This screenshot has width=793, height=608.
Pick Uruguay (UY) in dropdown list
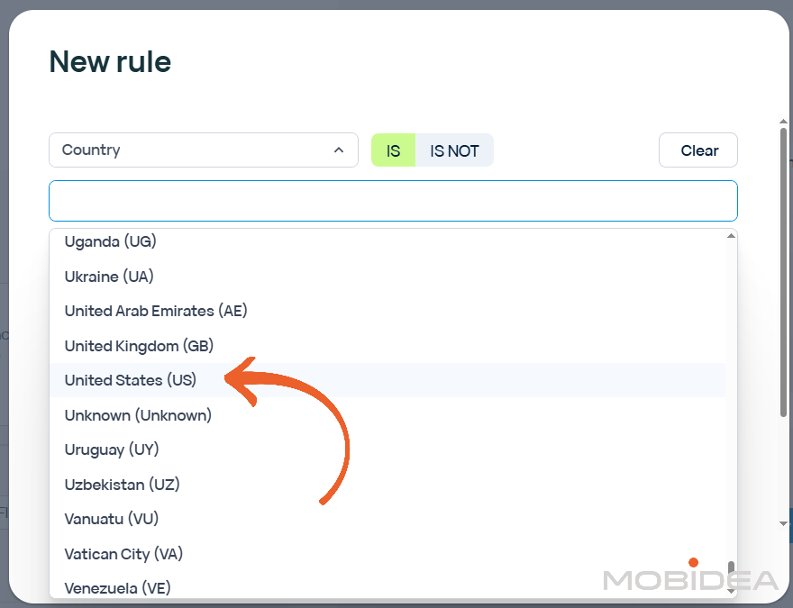pyautogui.click(x=112, y=449)
